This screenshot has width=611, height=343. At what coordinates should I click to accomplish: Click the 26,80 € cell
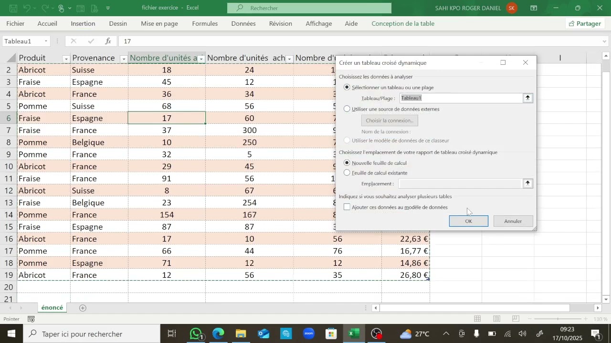(406, 275)
